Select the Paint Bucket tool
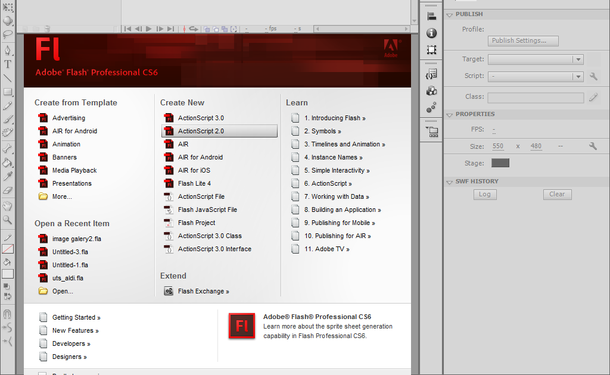Viewport: 610px width, 375px height. click(7, 162)
